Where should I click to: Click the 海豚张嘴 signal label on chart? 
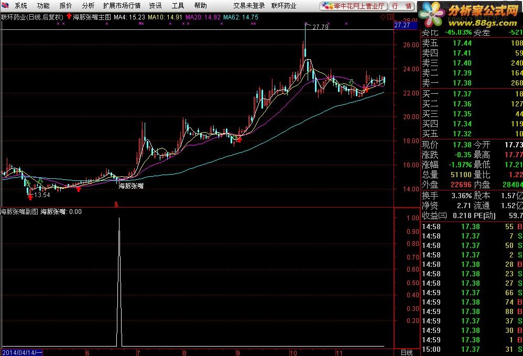coord(131,186)
